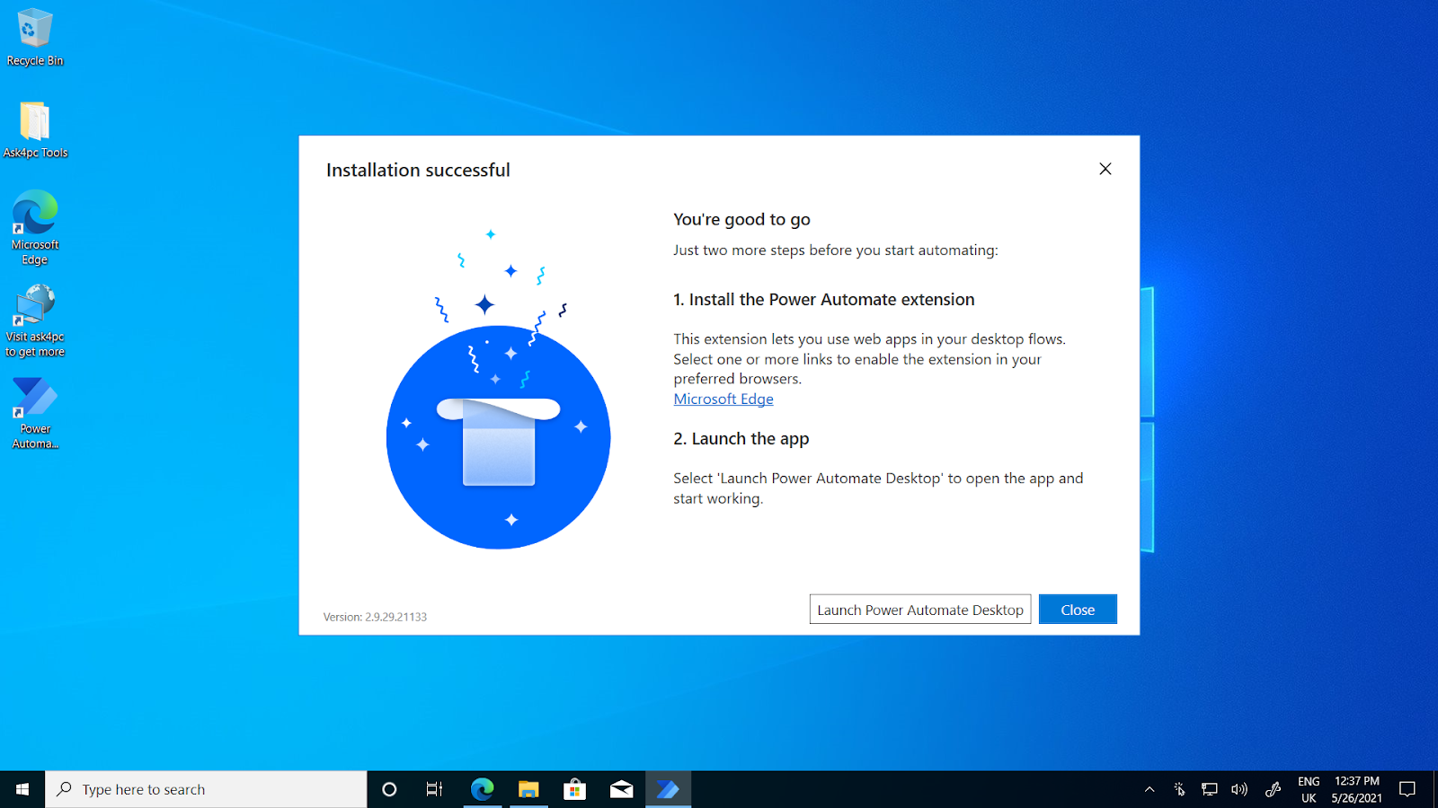Screen dimensions: 1438x808
Task: Open the ENG UK language indicator
Action: (x=1309, y=789)
